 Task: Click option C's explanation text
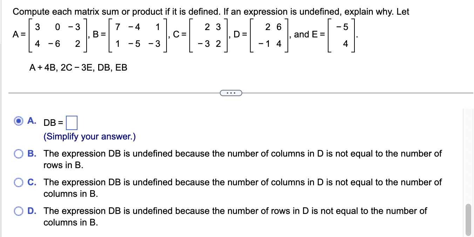click(242, 188)
